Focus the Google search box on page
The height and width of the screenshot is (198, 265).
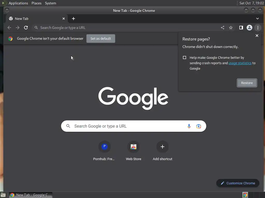tap(134, 126)
